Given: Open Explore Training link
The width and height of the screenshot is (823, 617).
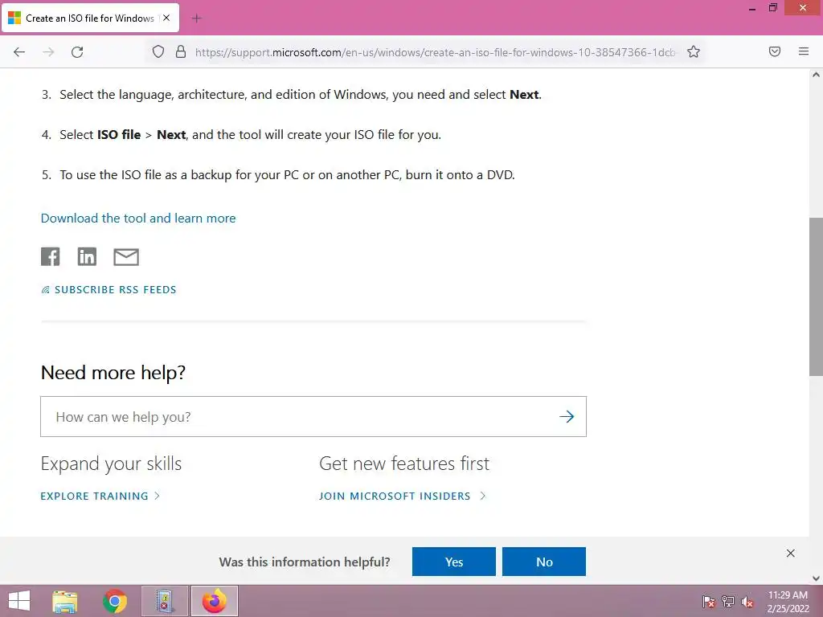Looking at the screenshot, I should [x=100, y=496].
